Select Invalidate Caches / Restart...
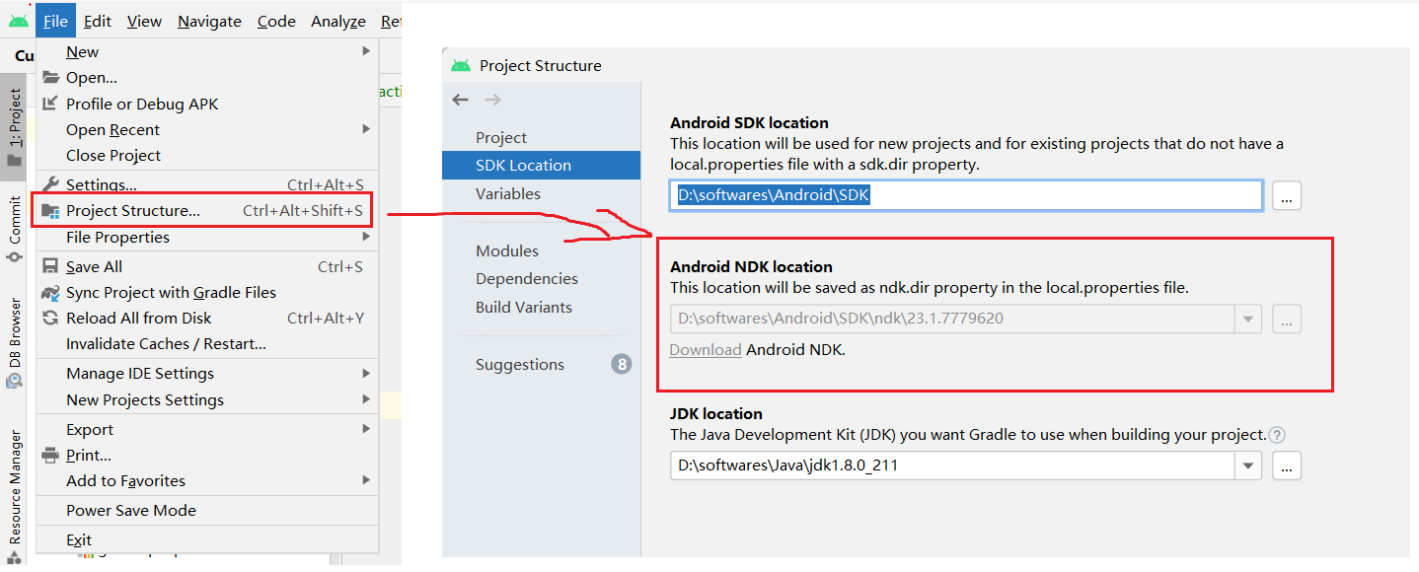The width and height of the screenshot is (1419, 572). (x=207, y=343)
